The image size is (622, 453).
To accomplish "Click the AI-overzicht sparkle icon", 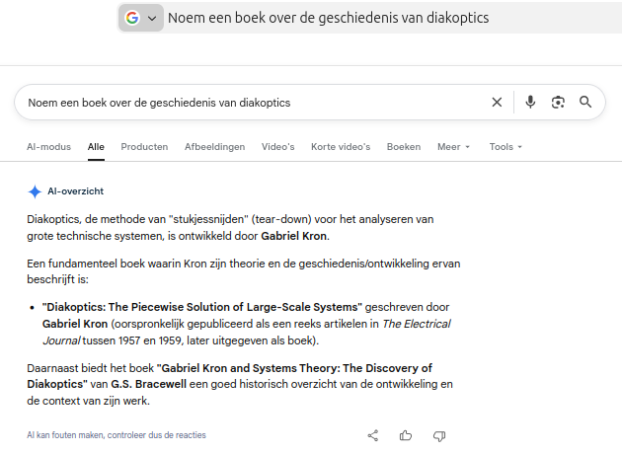I will pos(35,191).
